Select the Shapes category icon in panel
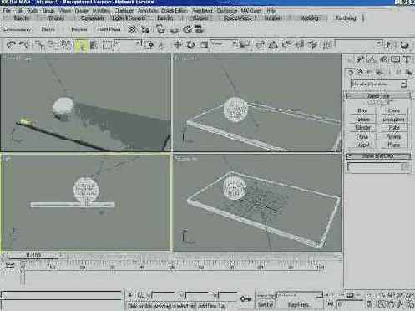Viewport: 415px width, 311px height. point(360,72)
